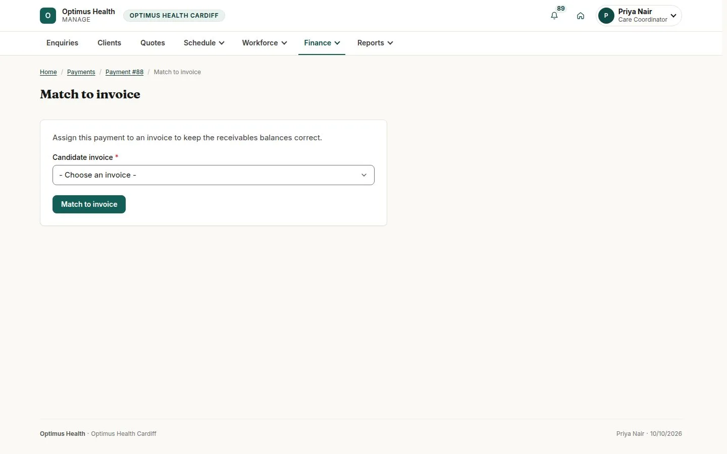Click the footer Optimus Health Cardiff text
This screenshot has height=454, width=727.
(124, 434)
